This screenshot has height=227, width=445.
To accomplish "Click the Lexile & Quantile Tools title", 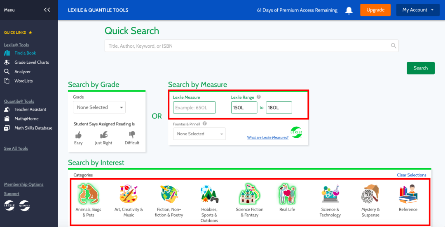I will click(98, 10).
